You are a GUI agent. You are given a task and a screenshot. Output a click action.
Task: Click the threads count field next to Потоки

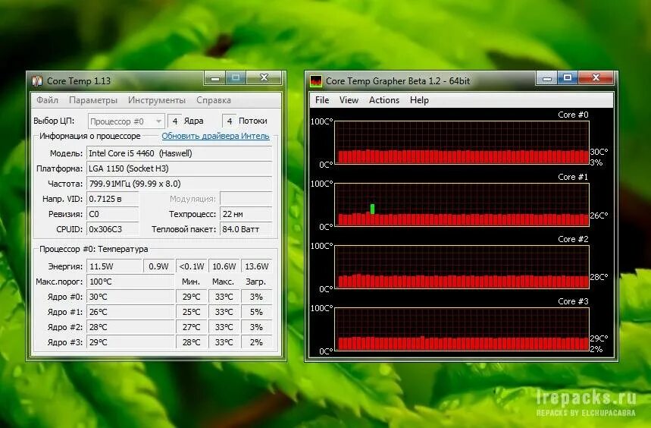point(230,121)
